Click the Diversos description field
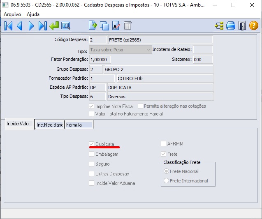Viewport: 262px width, 219px height. (160, 97)
